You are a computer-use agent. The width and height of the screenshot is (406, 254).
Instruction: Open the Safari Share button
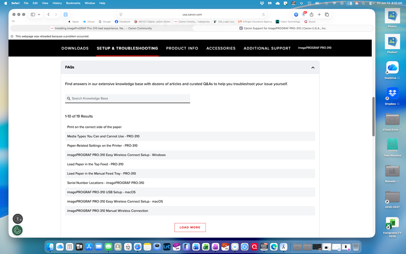point(312,15)
